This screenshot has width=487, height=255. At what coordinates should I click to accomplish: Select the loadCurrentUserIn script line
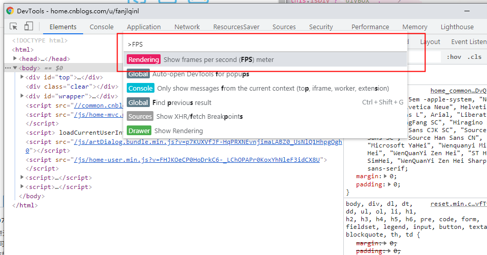point(74,133)
